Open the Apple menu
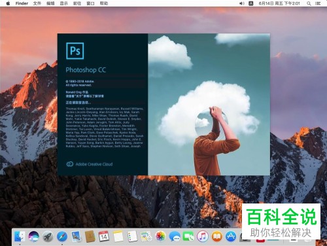This screenshot has height=246, width=327. 8,3
